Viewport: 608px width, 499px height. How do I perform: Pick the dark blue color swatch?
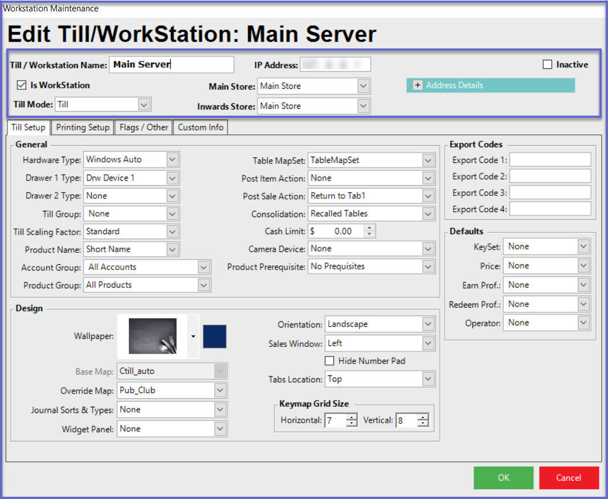[215, 337]
